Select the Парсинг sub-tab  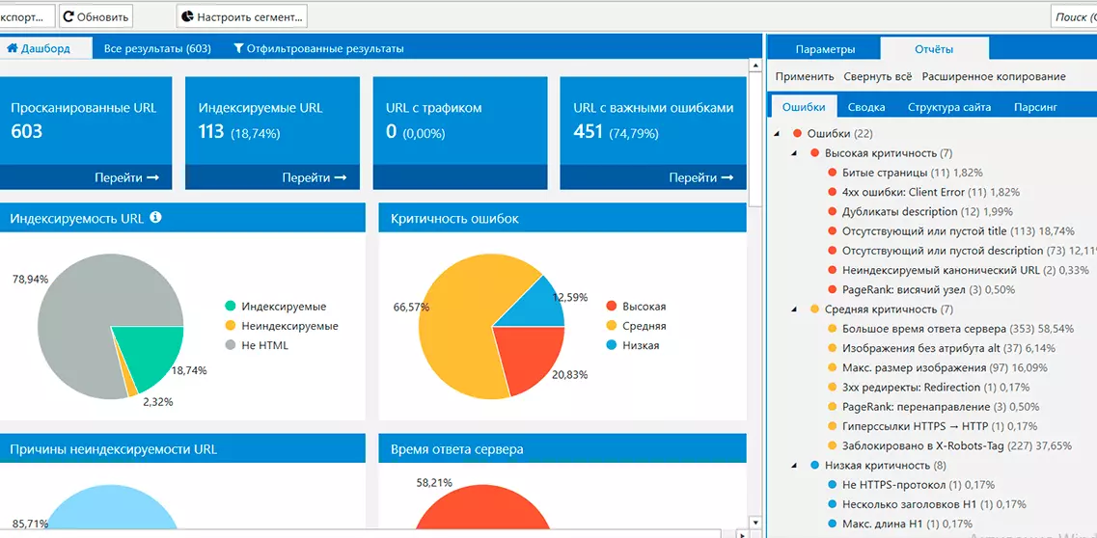pos(1035,107)
